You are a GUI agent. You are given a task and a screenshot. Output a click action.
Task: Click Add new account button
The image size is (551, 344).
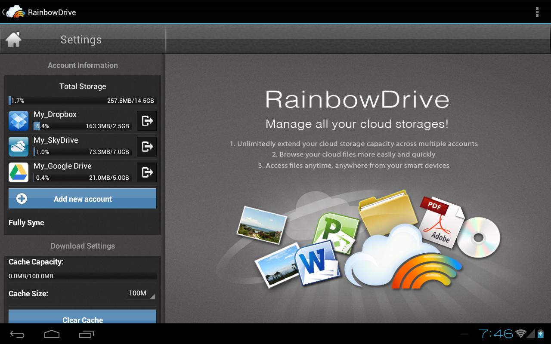(x=82, y=199)
